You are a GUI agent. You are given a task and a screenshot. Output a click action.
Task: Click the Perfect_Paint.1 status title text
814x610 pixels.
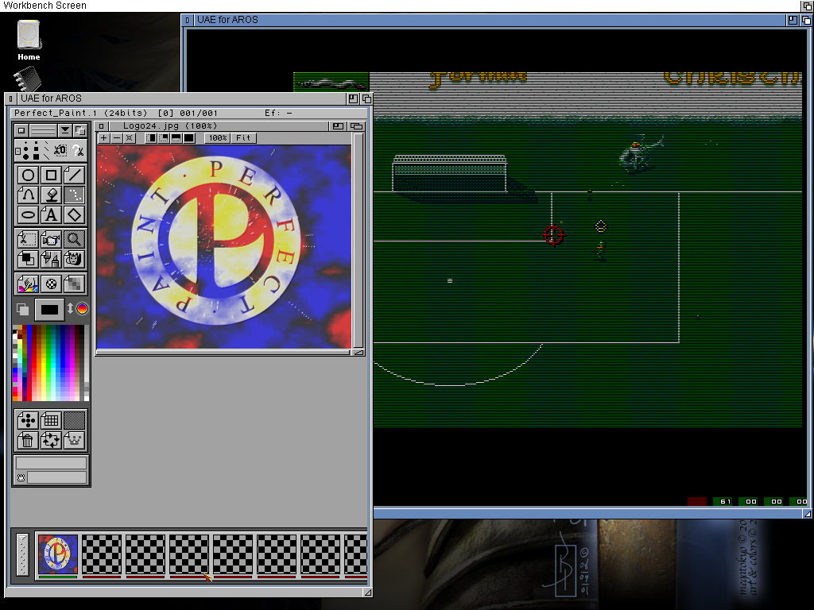tap(56, 113)
